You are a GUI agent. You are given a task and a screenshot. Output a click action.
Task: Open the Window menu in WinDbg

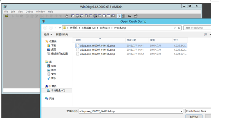coord(40,12)
